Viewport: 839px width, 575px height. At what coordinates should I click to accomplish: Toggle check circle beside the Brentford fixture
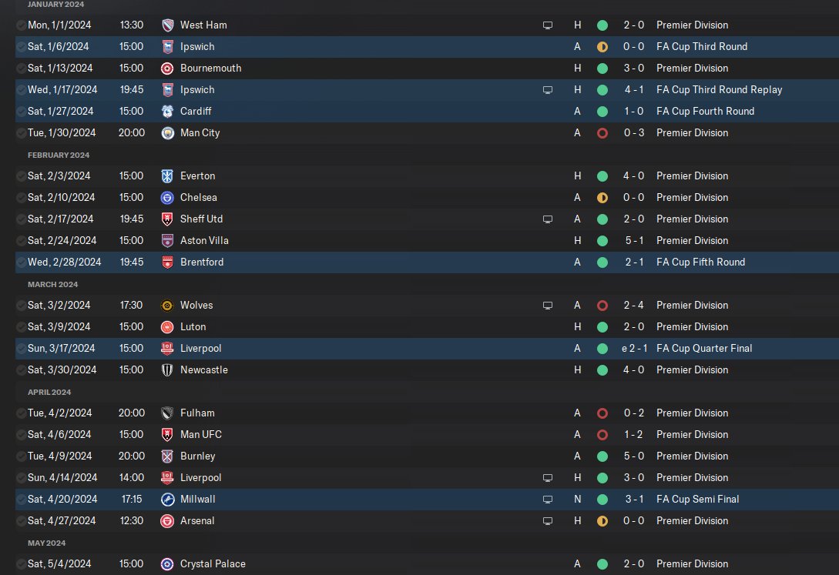[x=21, y=262]
